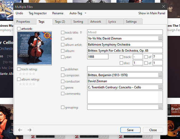Toggle the year checkbox

point(63,57)
